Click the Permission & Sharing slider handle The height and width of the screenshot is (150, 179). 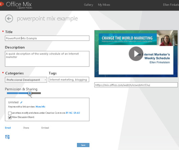click(30, 93)
